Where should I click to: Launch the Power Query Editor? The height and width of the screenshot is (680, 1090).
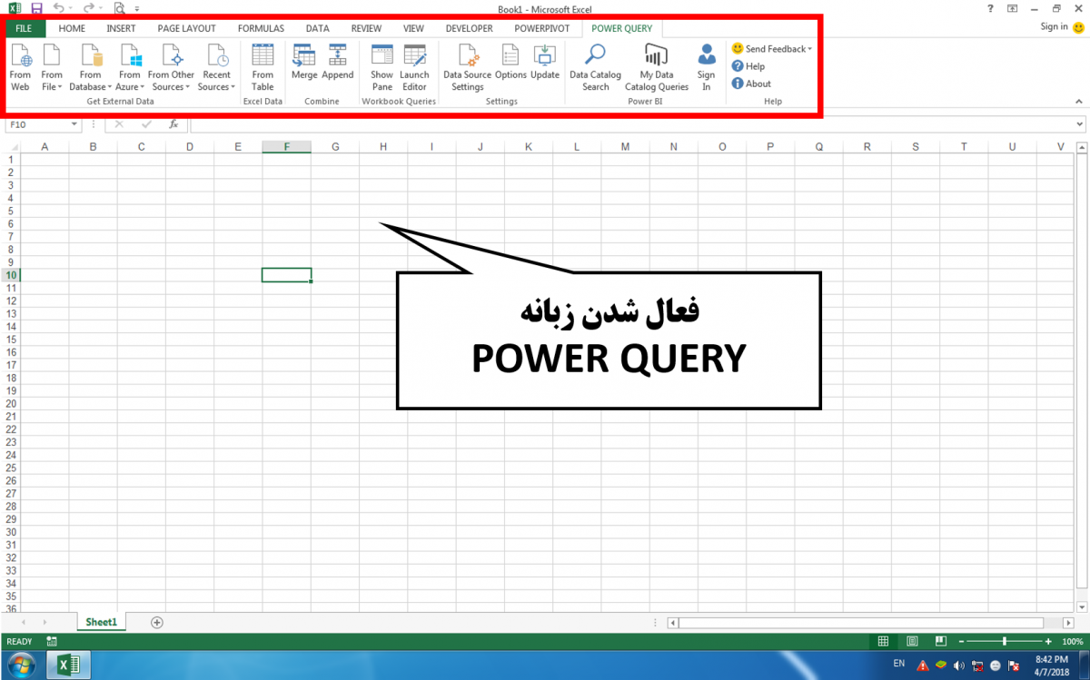(x=415, y=65)
